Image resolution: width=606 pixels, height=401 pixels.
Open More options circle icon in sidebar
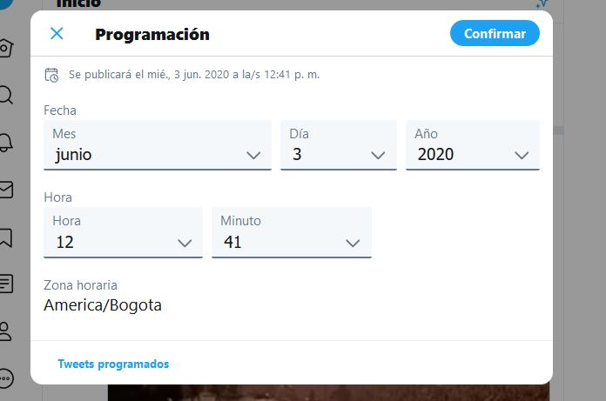5,378
